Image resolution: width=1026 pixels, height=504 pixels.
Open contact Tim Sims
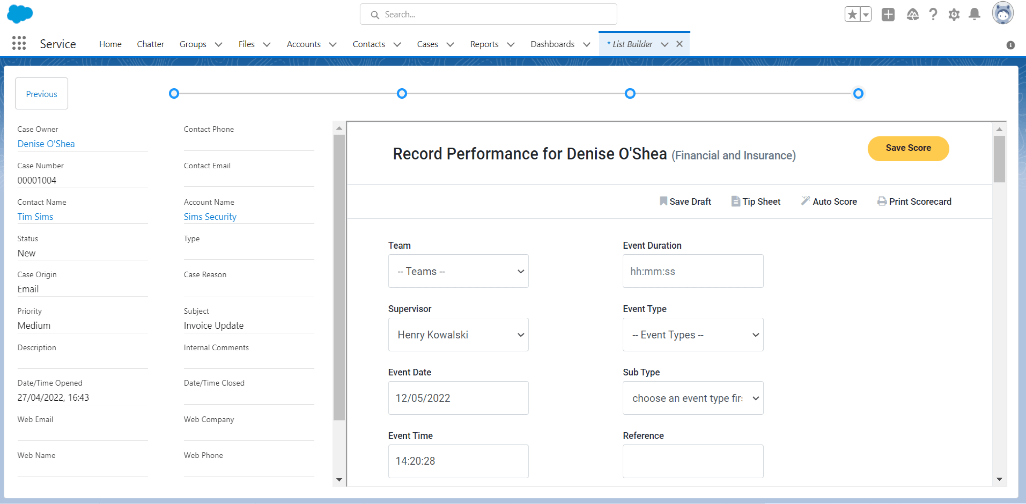35,216
